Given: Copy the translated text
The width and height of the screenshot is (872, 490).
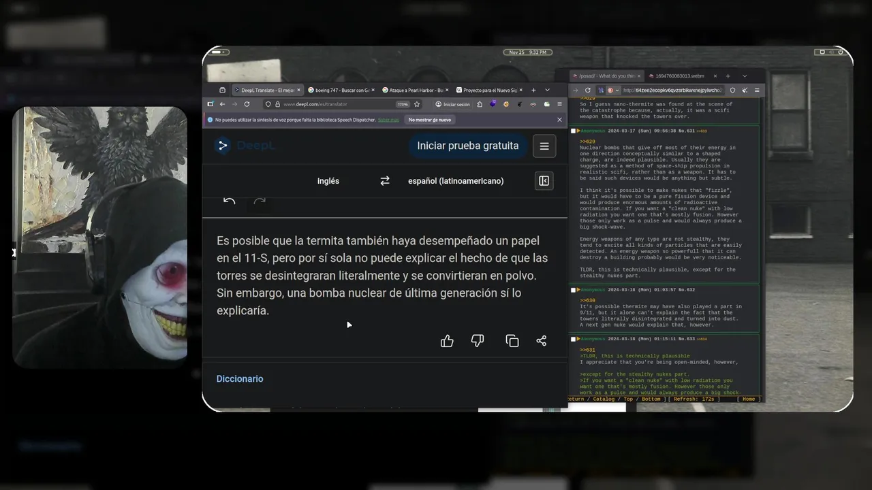Looking at the screenshot, I should pyautogui.click(x=512, y=341).
